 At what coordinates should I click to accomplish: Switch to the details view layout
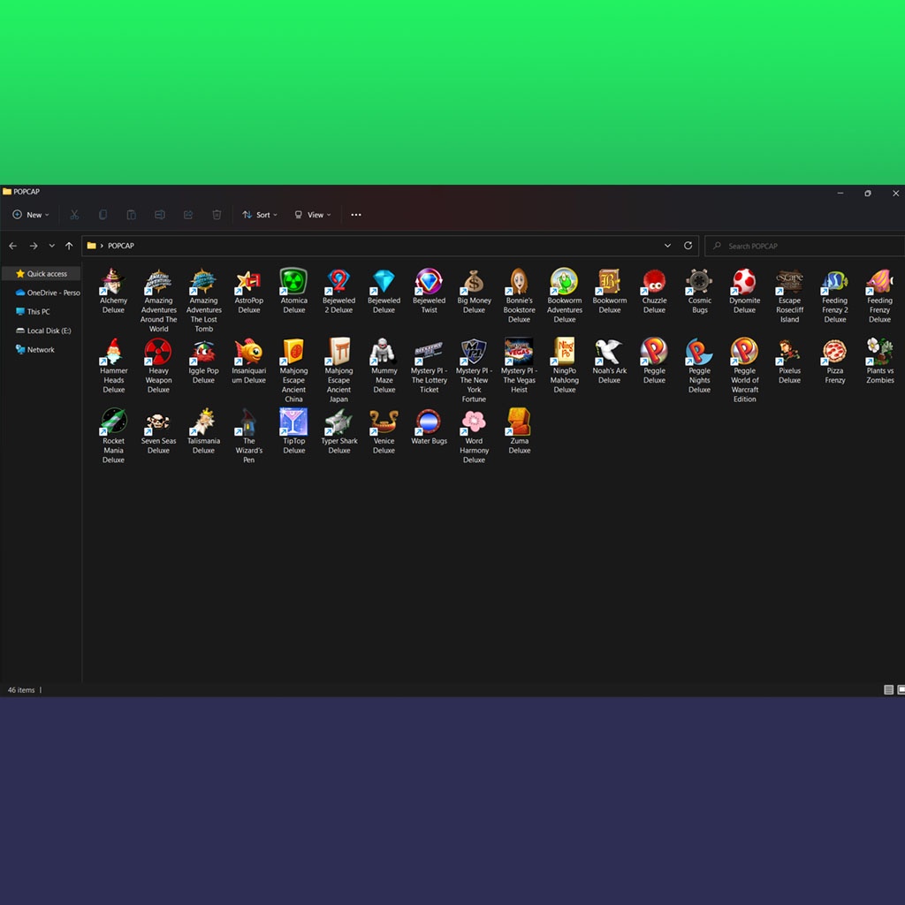click(x=888, y=689)
